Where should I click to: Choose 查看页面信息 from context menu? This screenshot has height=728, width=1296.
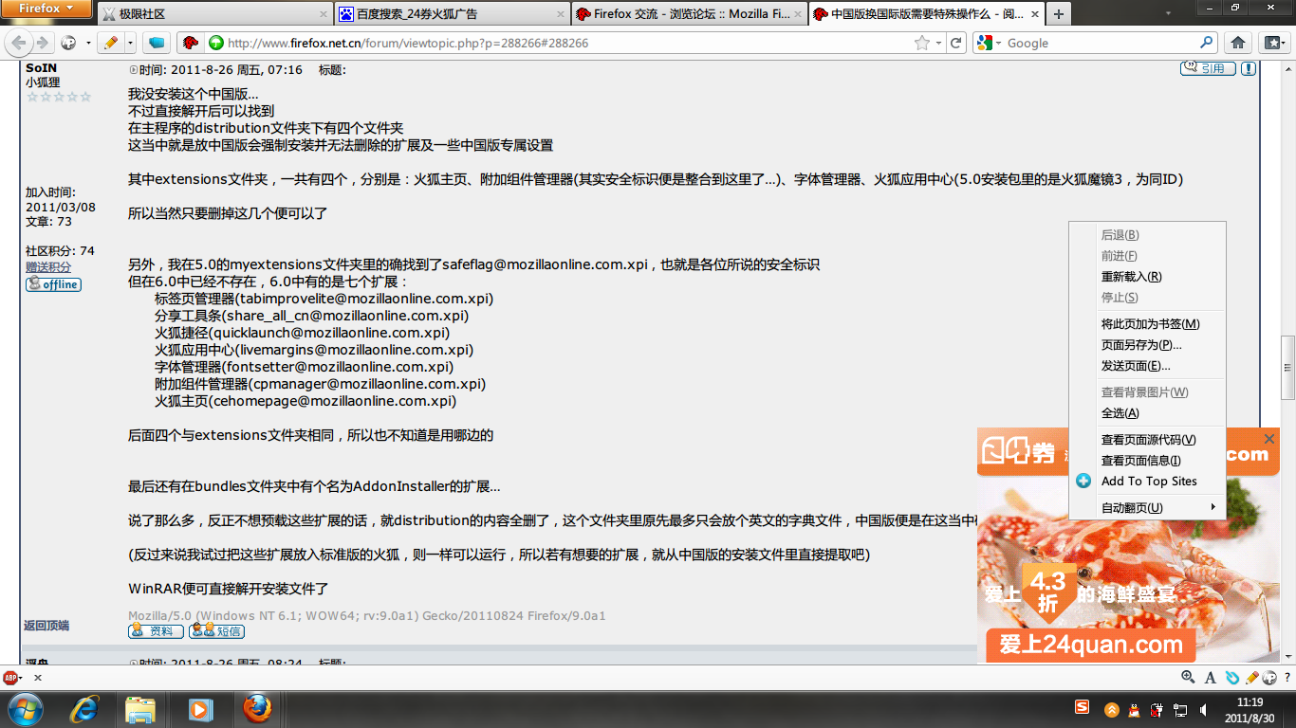[1147, 461]
